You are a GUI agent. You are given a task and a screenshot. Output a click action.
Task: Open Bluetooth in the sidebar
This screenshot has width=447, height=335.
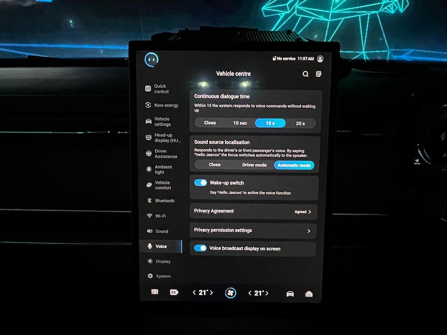pos(164,201)
